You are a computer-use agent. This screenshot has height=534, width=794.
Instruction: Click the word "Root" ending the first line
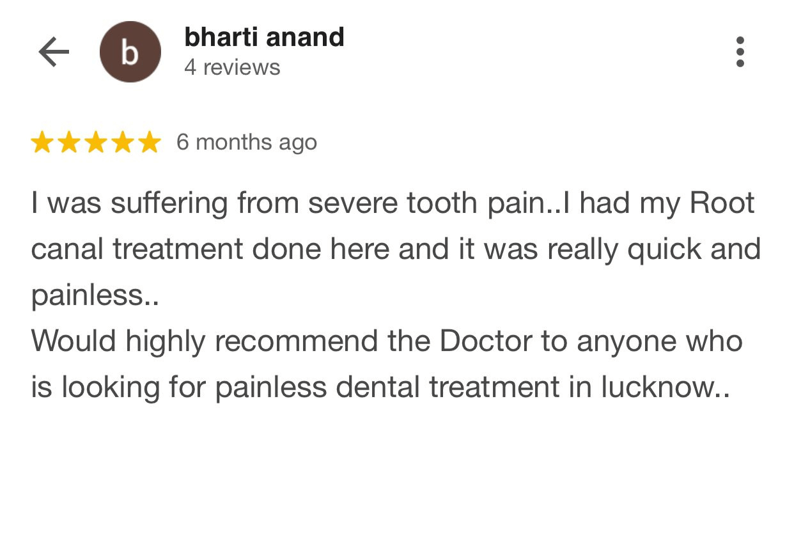point(722,204)
